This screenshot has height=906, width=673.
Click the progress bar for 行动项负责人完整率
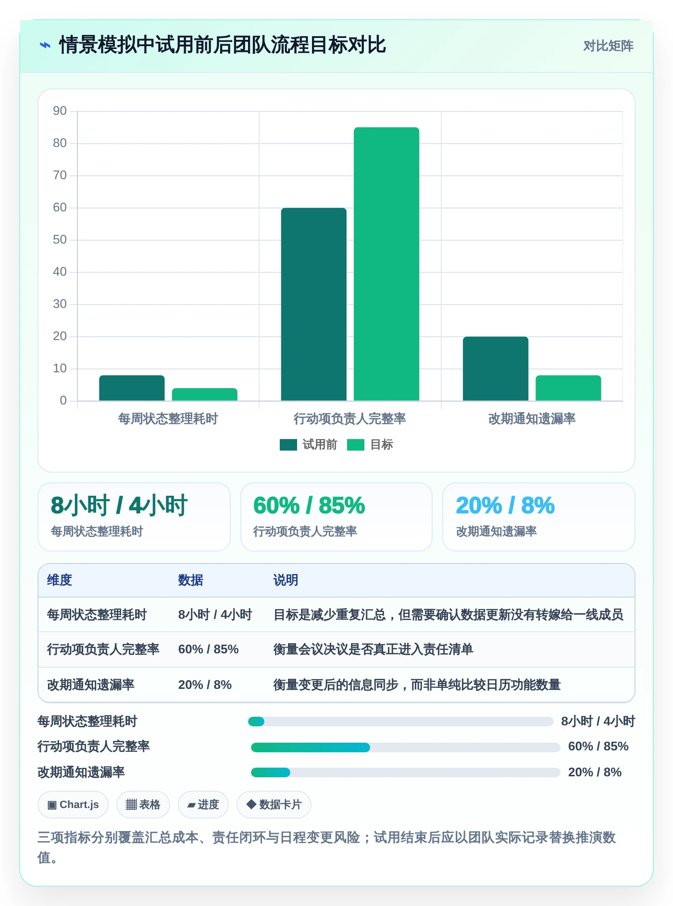click(406, 747)
